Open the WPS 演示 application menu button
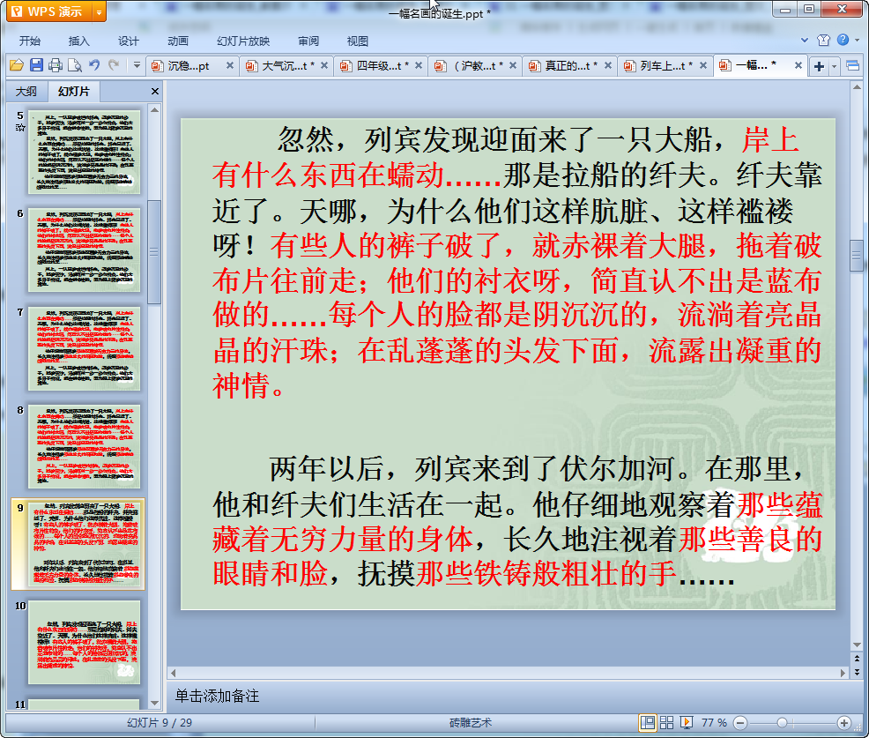Image resolution: width=869 pixels, height=738 pixels. [x=48, y=11]
